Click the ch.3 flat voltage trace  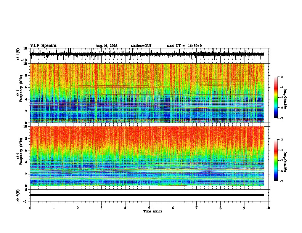pyautogui.click(x=147, y=195)
